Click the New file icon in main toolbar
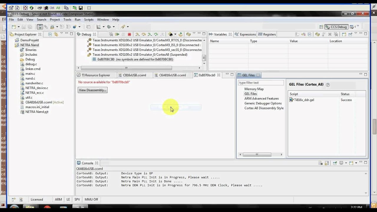 pos(14,27)
